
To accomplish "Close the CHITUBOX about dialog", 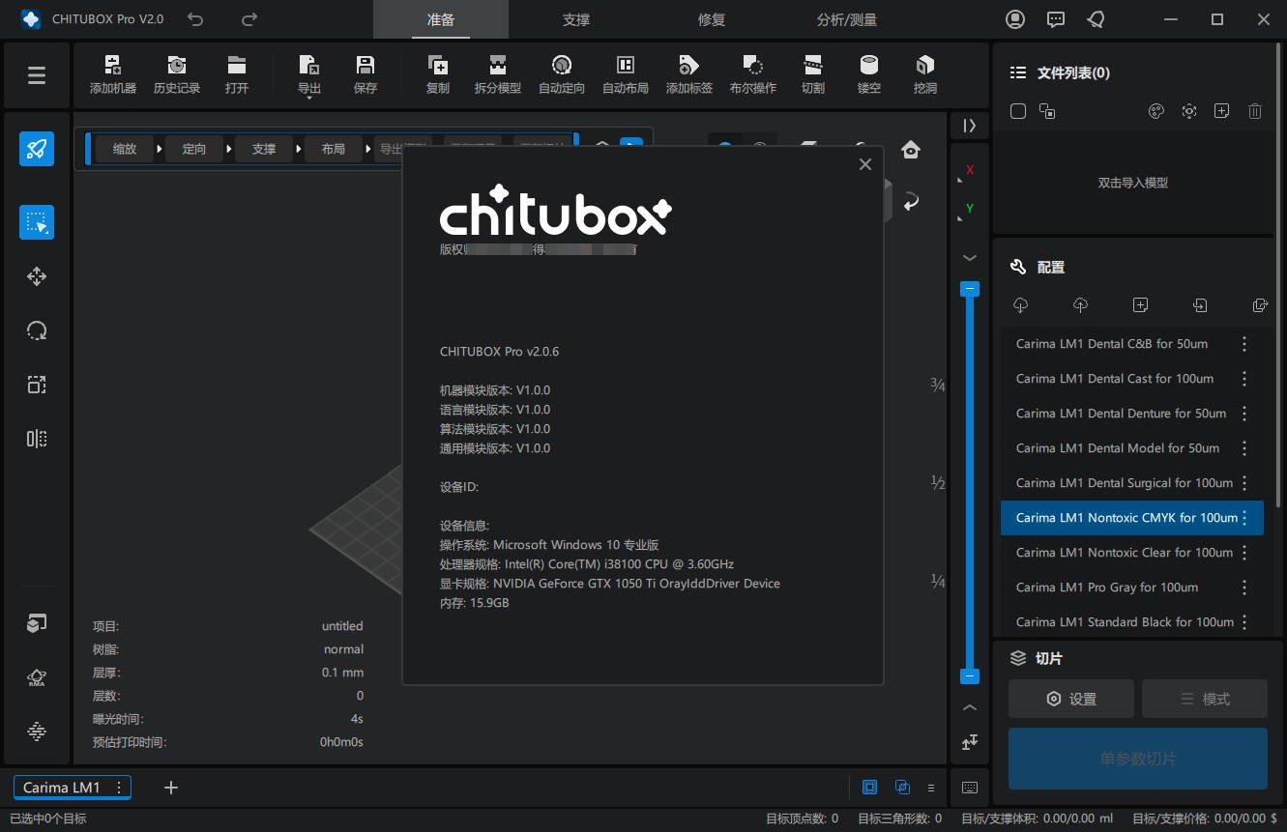I will click(x=865, y=164).
